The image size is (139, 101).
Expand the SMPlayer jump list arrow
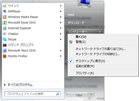pyautogui.click(x=61, y=11)
